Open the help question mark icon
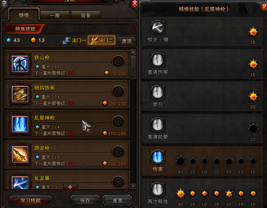The width and height of the screenshot is (267, 208). (x=4, y=3)
